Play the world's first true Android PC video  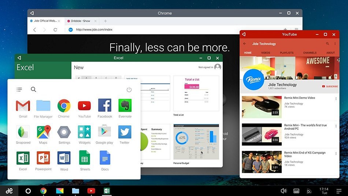tap(262, 134)
